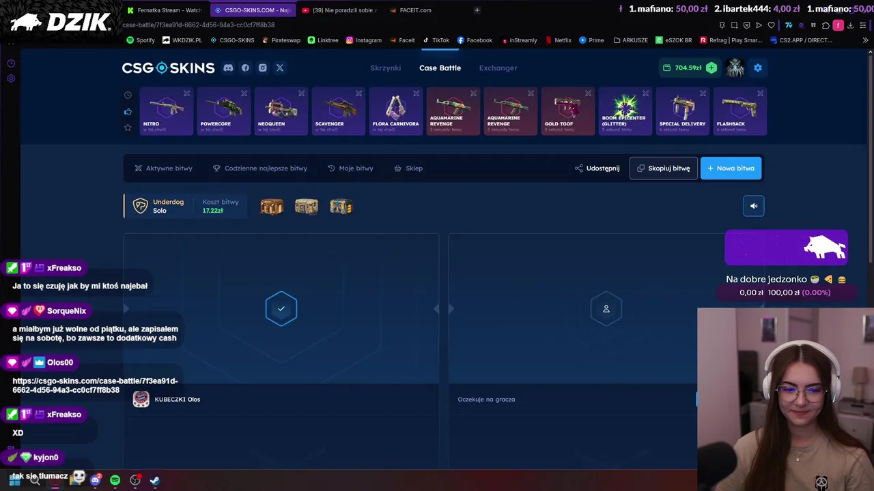The width and height of the screenshot is (874, 491).
Task: Open a new browser tab with plus
Action: [x=477, y=10]
